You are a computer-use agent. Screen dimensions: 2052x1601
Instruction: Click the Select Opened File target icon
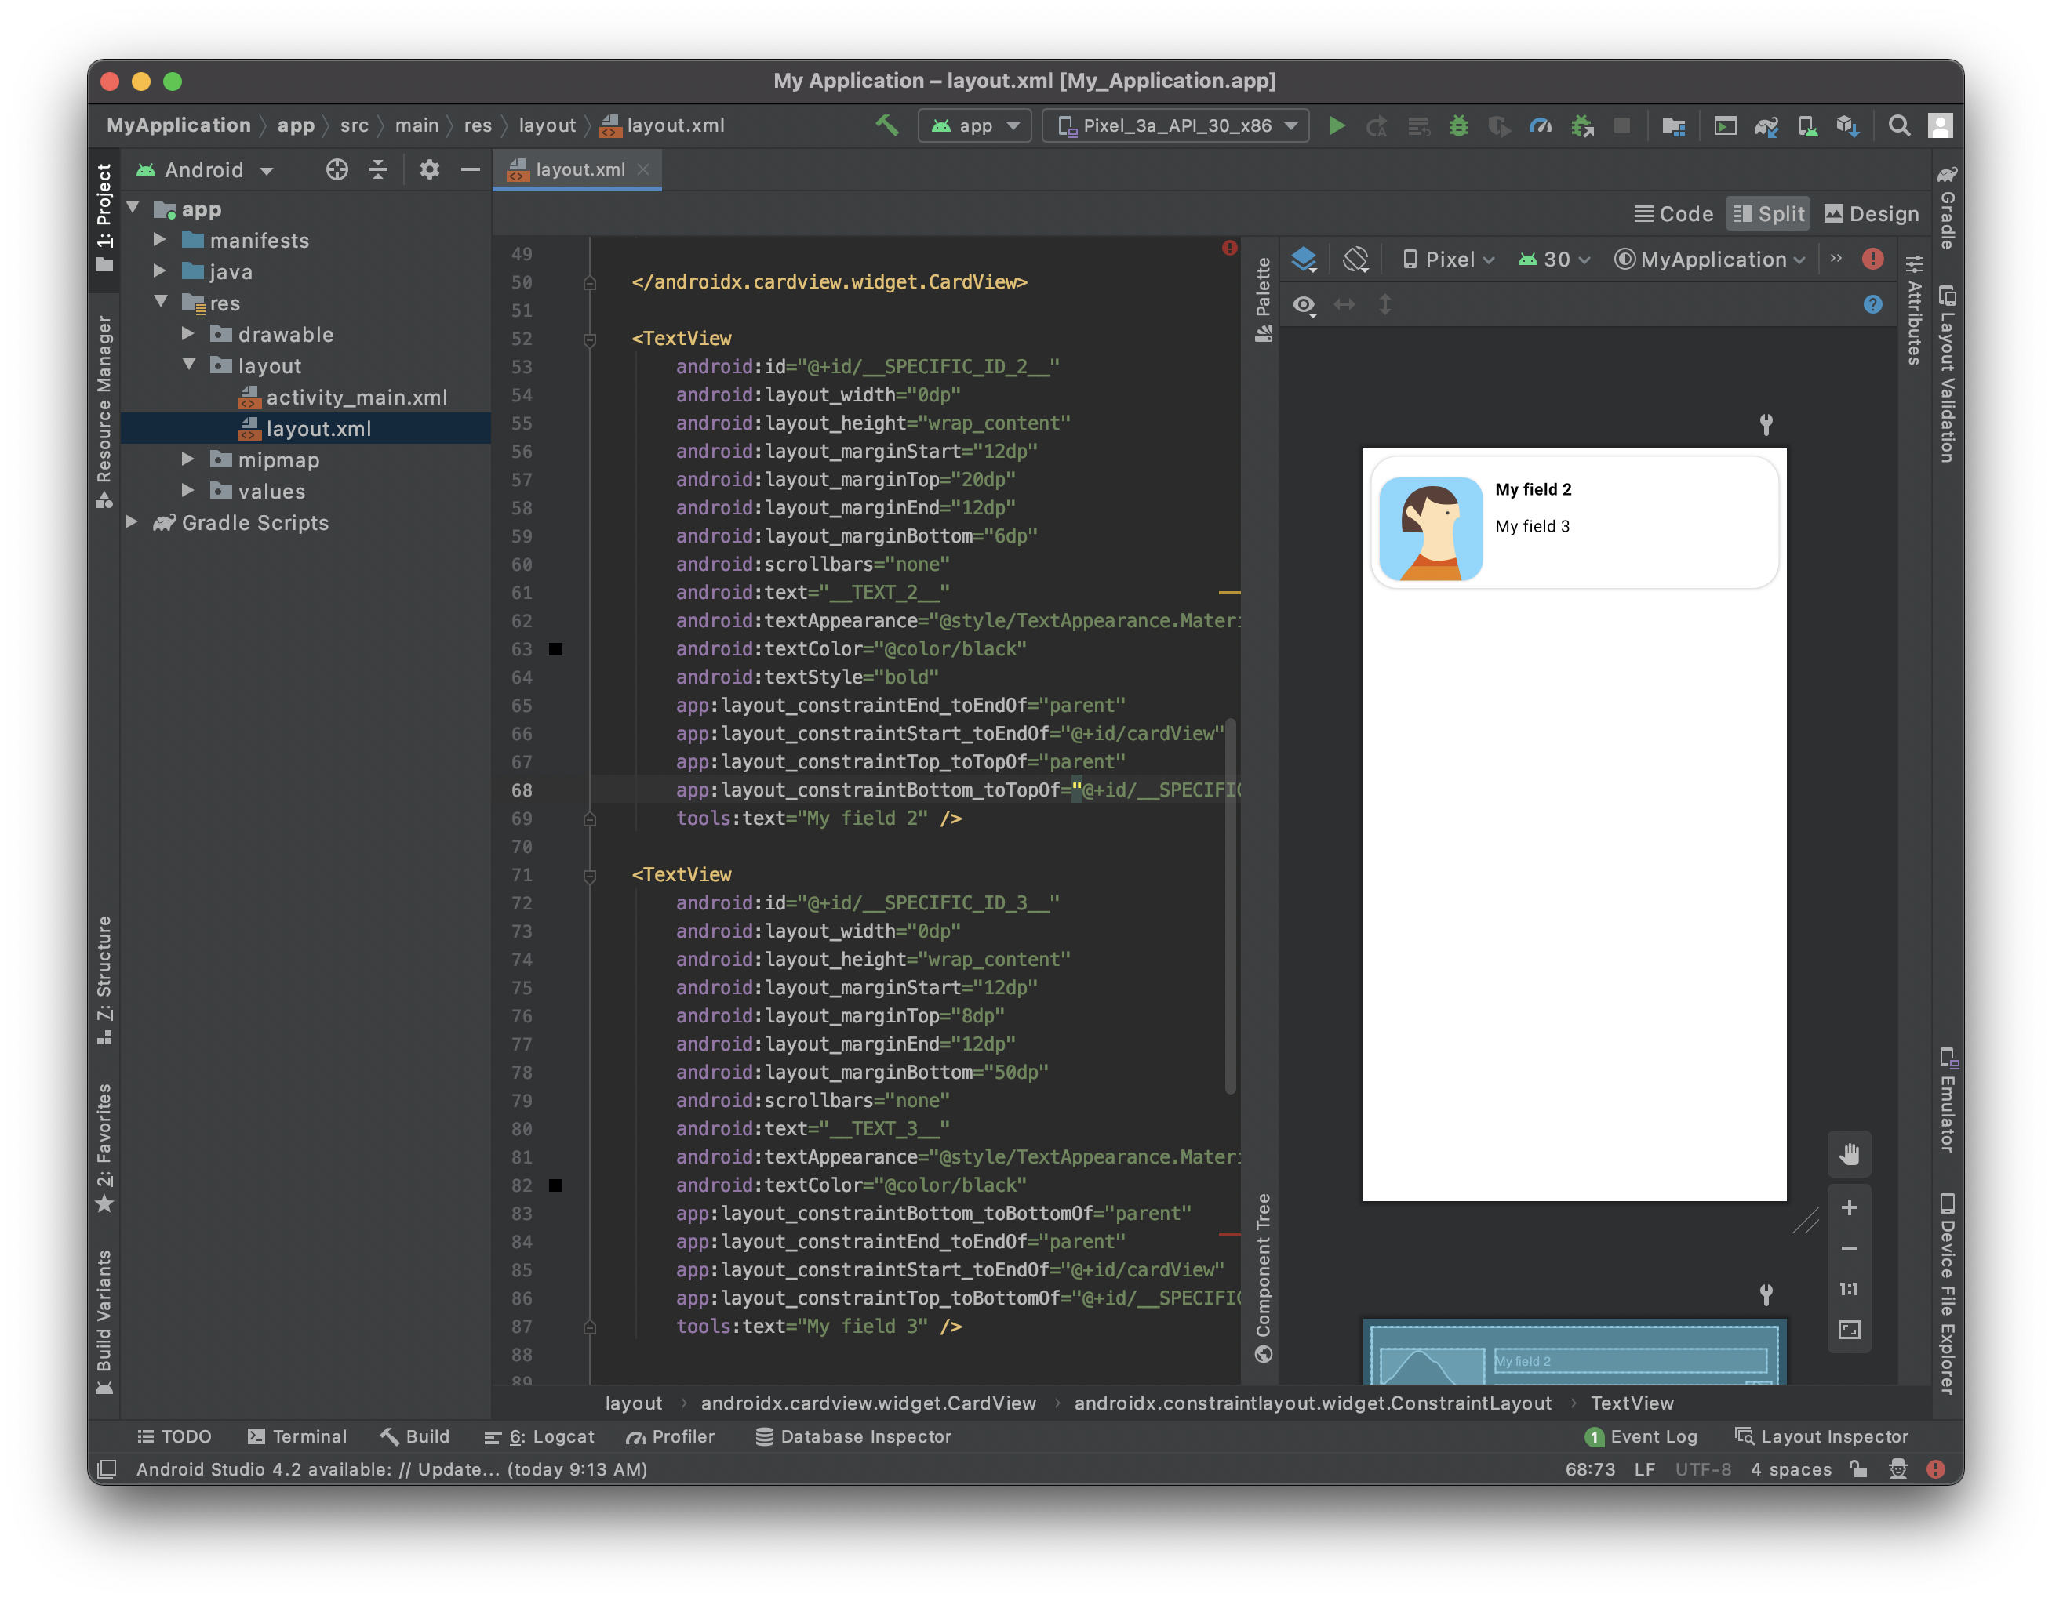[x=337, y=170]
